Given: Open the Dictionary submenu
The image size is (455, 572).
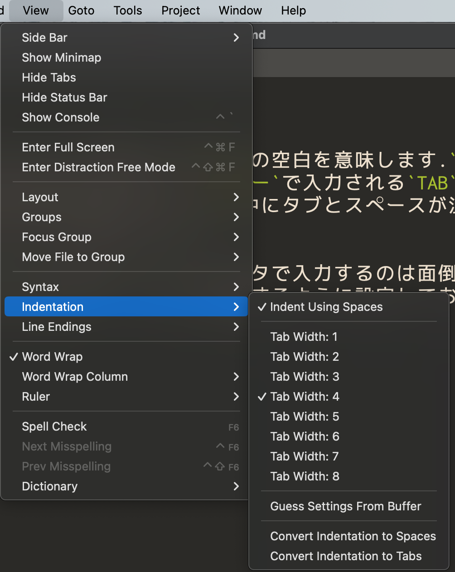Looking at the screenshot, I should 49,486.
